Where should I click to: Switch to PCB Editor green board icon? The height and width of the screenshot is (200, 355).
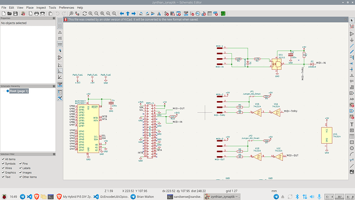click(223, 13)
